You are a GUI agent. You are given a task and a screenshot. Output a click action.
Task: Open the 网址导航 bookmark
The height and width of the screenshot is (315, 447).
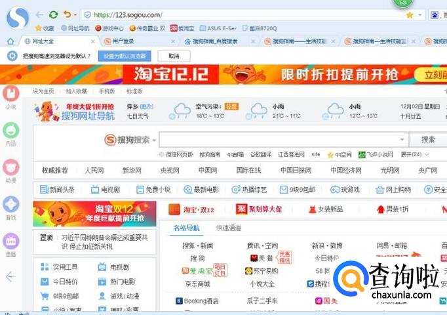75,28
